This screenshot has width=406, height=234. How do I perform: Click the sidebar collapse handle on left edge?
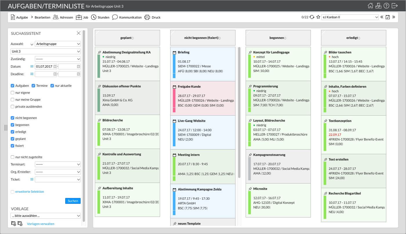coord(6,128)
